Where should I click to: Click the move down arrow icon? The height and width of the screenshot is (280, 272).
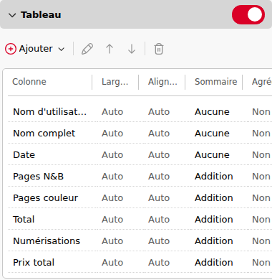[x=132, y=49]
